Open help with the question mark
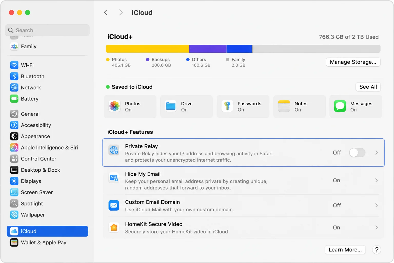The width and height of the screenshot is (394, 263). point(377,250)
